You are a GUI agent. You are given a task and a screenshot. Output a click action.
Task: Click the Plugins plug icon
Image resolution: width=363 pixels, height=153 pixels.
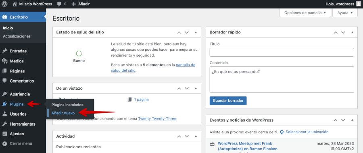pyautogui.click(x=4, y=104)
